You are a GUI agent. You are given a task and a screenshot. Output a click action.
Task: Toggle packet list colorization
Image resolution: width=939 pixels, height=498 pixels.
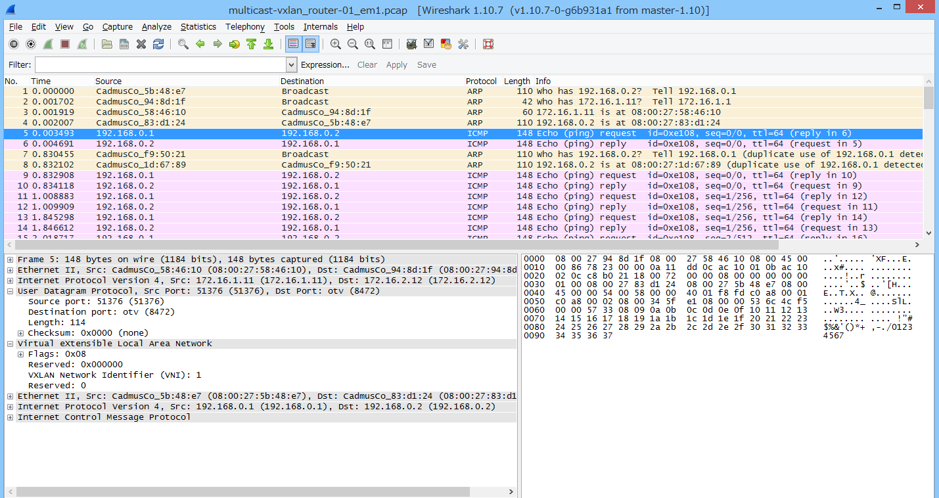point(294,44)
